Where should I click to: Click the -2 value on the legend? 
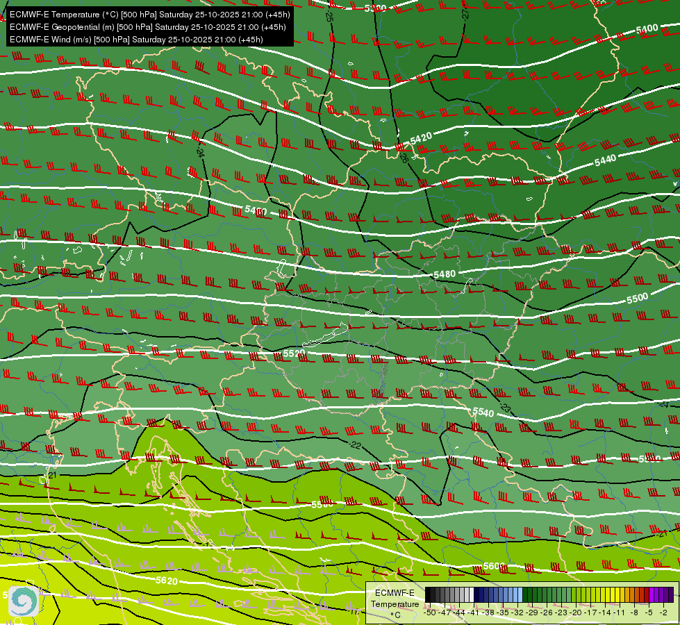point(663,612)
